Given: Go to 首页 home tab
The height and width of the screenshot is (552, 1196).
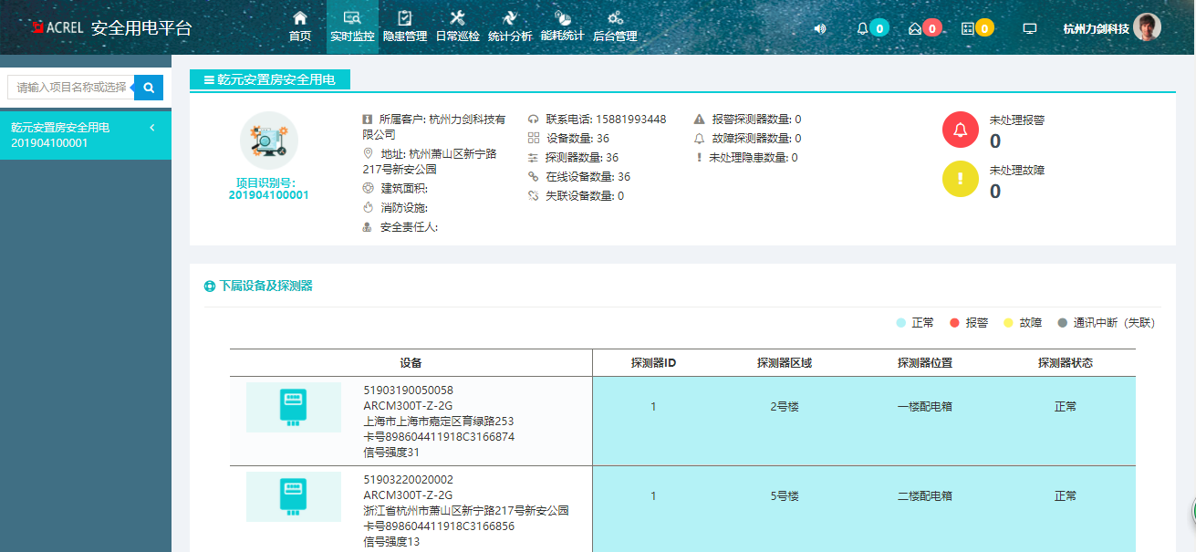Looking at the screenshot, I should coord(300,27).
